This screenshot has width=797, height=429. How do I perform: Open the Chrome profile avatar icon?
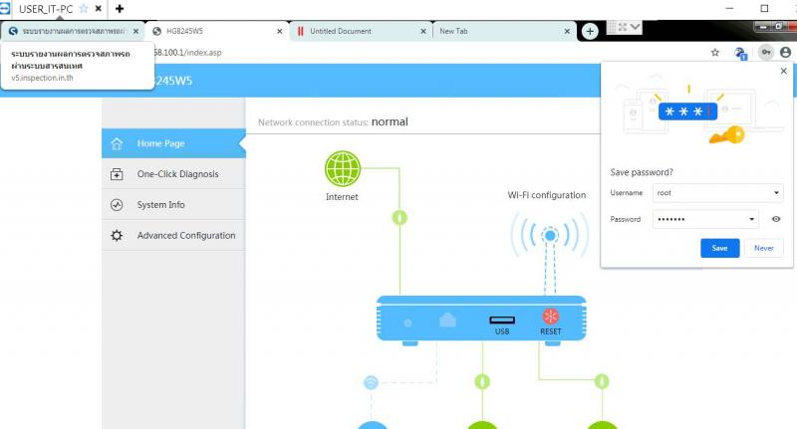pyautogui.click(x=785, y=52)
